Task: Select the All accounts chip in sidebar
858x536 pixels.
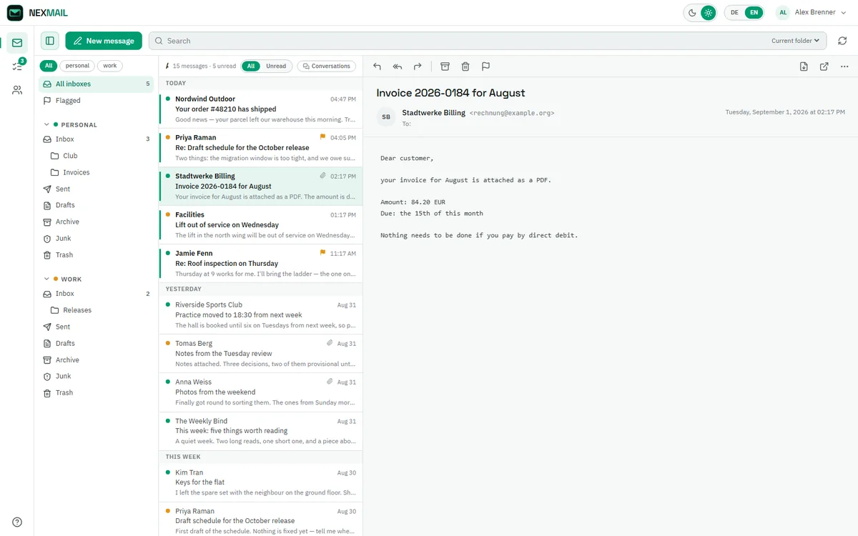Action: (x=49, y=66)
